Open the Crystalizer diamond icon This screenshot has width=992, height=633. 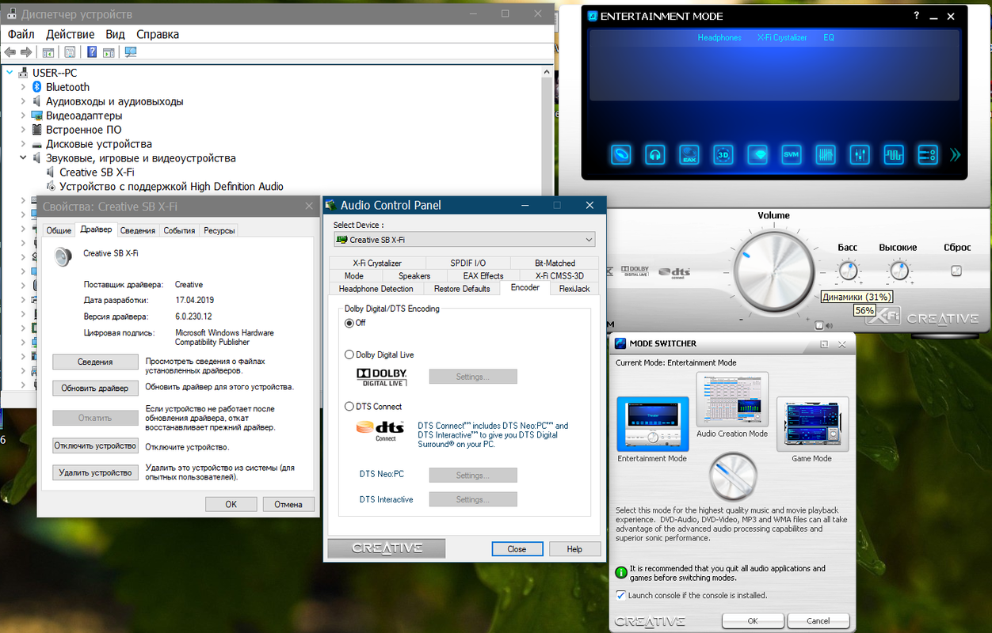coord(757,155)
